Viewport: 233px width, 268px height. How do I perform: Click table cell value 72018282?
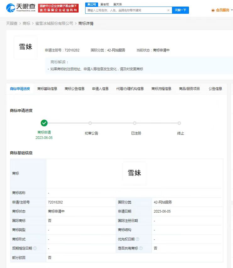pyautogui.click(x=55, y=202)
